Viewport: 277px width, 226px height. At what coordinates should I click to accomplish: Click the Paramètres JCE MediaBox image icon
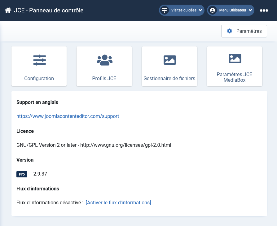pyautogui.click(x=235, y=59)
